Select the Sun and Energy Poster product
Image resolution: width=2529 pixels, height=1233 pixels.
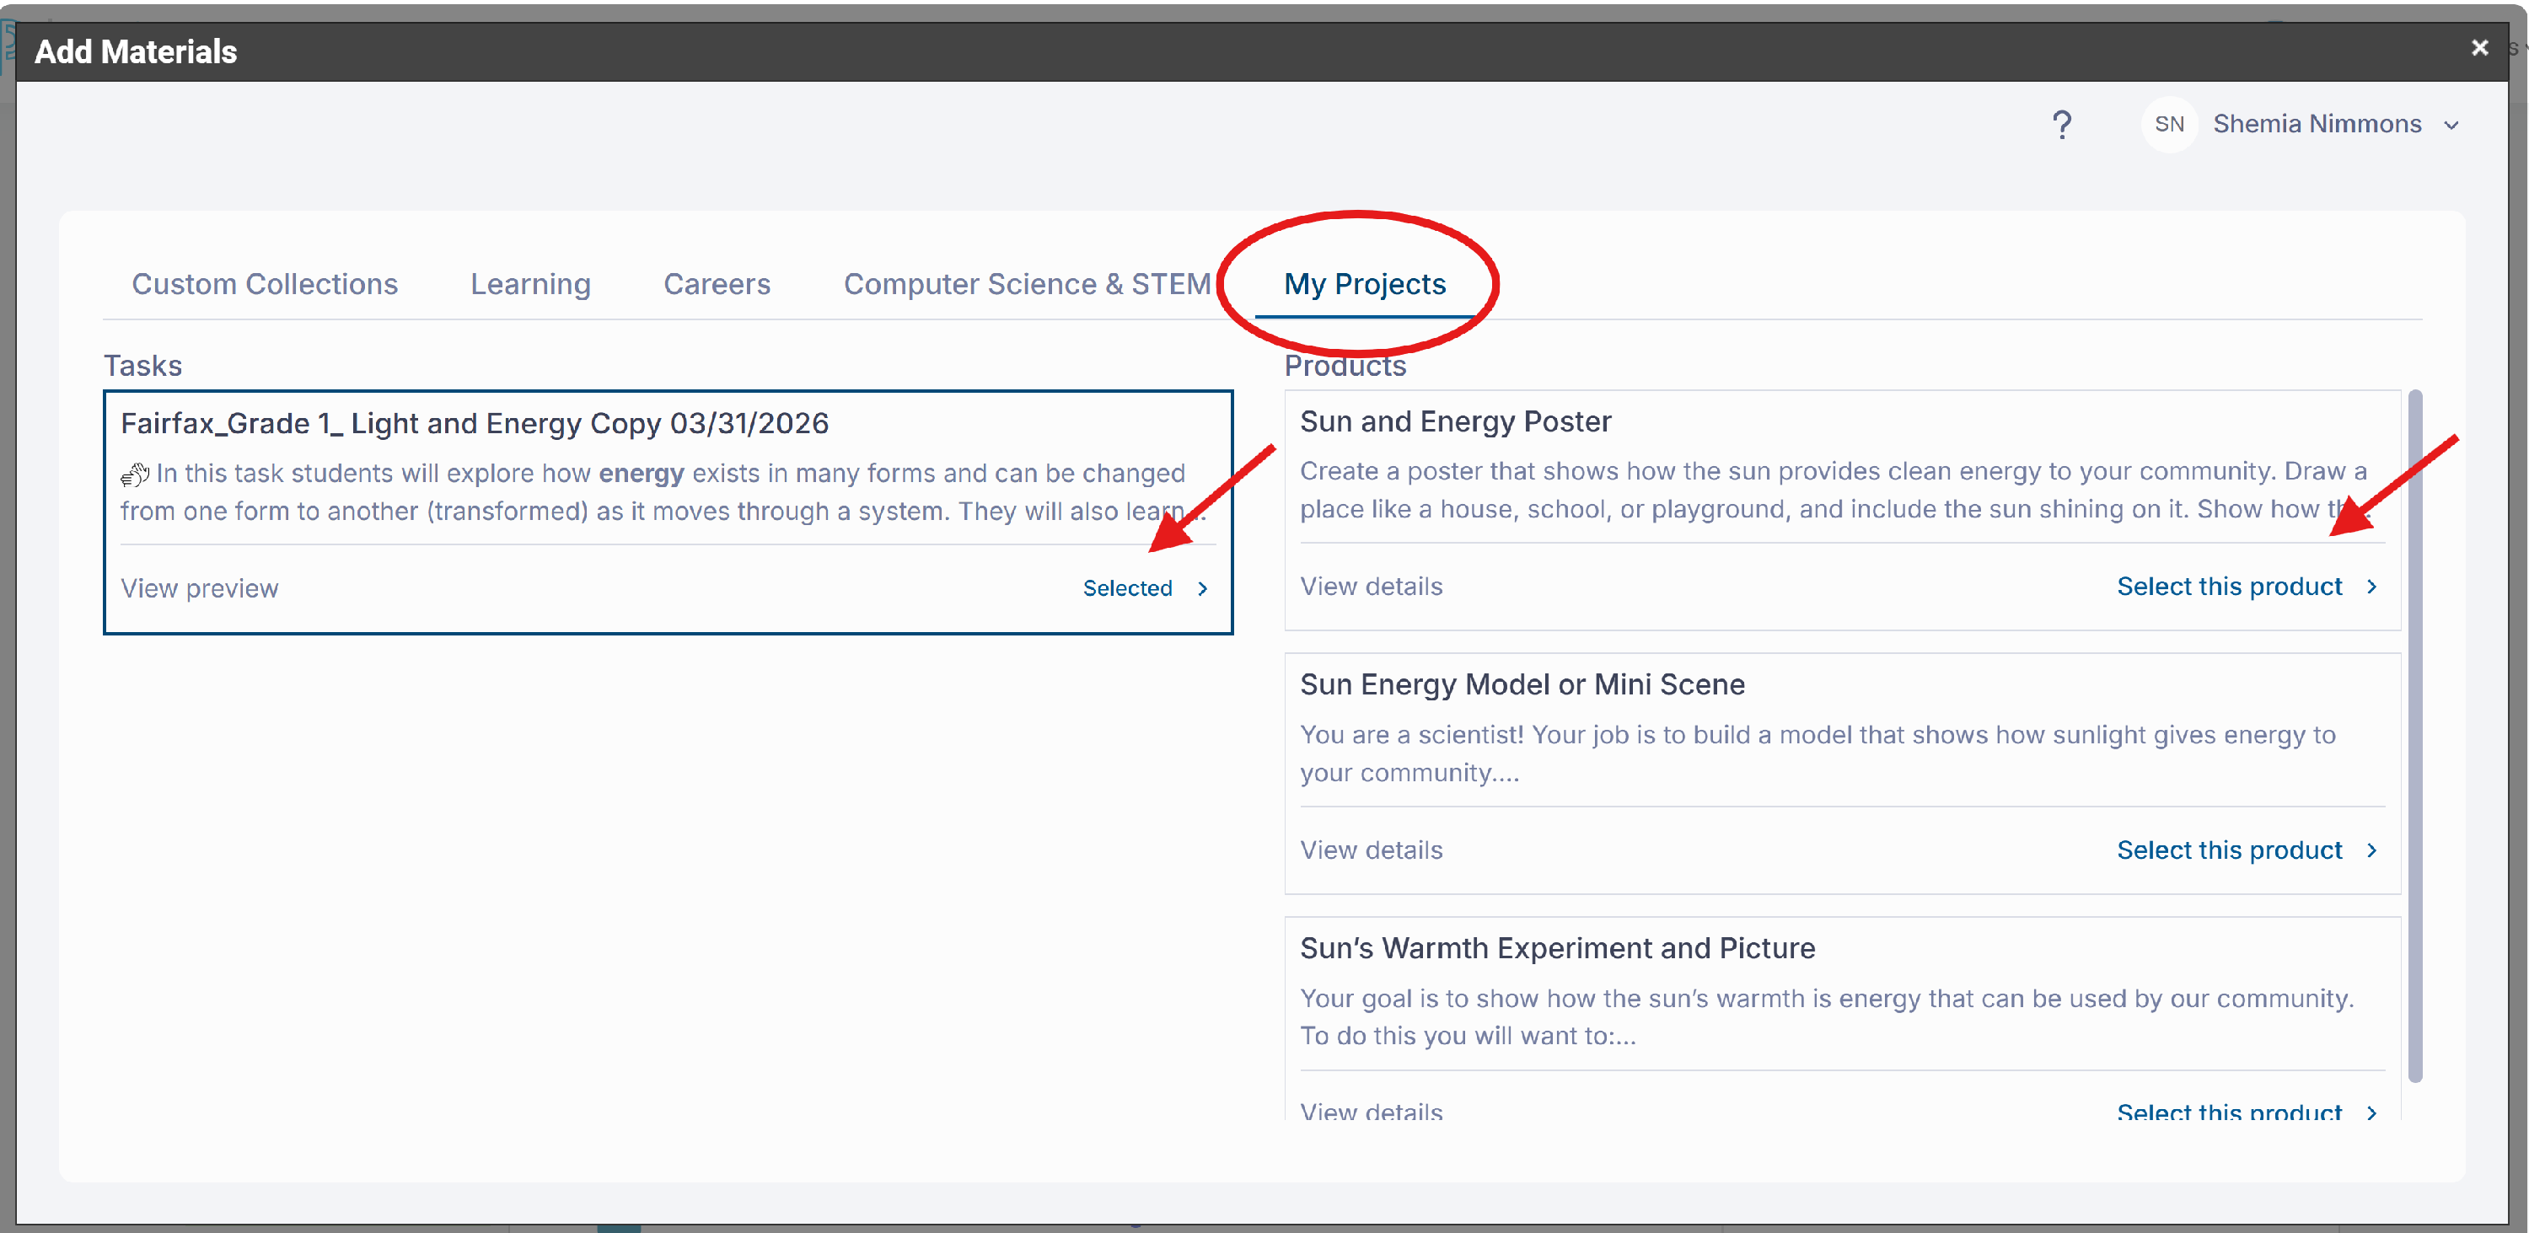tap(2229, 586)
